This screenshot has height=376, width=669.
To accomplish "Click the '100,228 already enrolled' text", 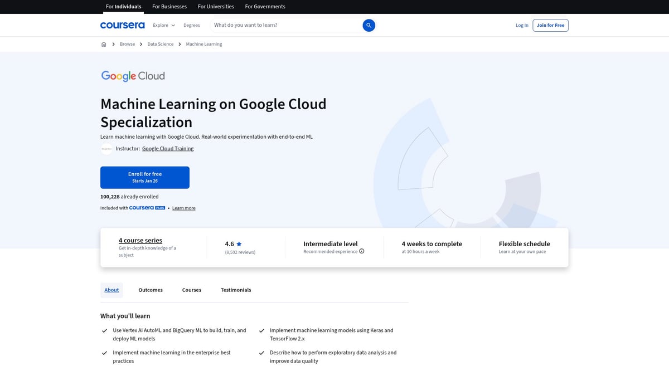I will [129, 197].
